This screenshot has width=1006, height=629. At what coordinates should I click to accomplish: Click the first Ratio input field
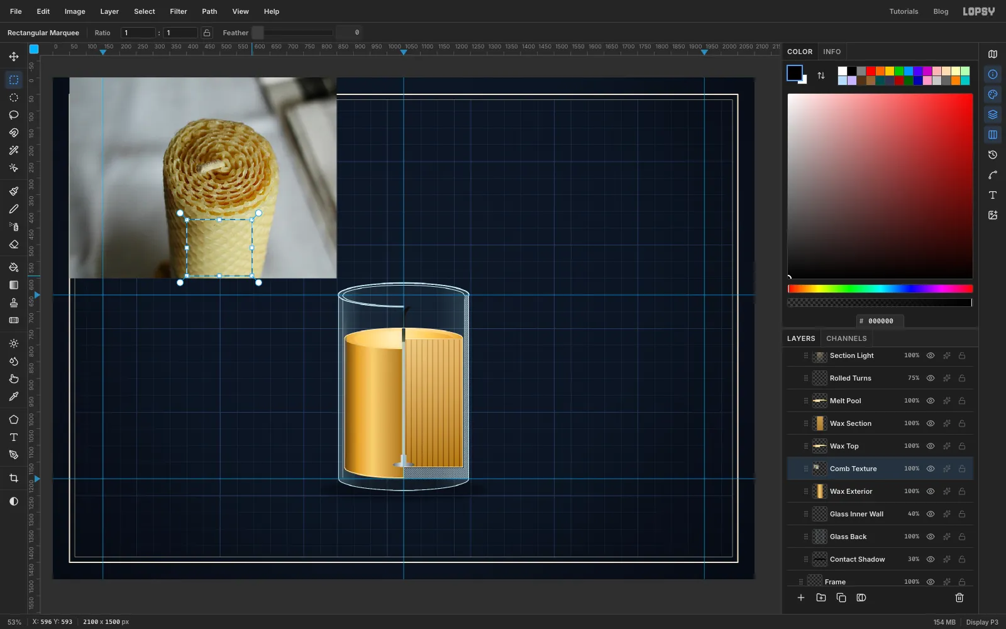click(138, 33)
